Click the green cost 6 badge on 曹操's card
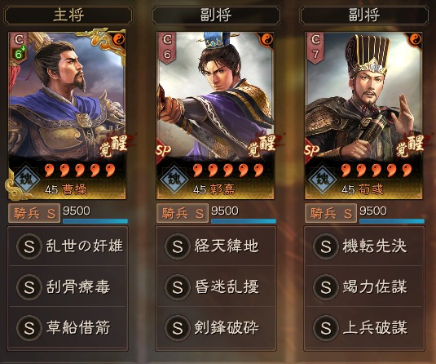 point(19,54)
